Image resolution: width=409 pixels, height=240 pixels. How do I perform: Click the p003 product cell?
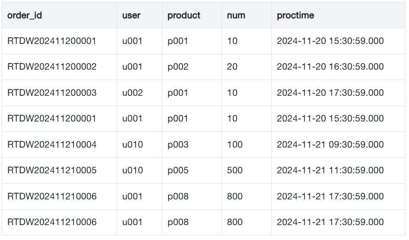click(178, 145)
